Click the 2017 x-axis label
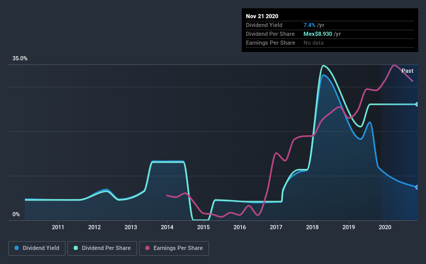Viewport: 426px width, 264px height. click(x=276, y=227)
